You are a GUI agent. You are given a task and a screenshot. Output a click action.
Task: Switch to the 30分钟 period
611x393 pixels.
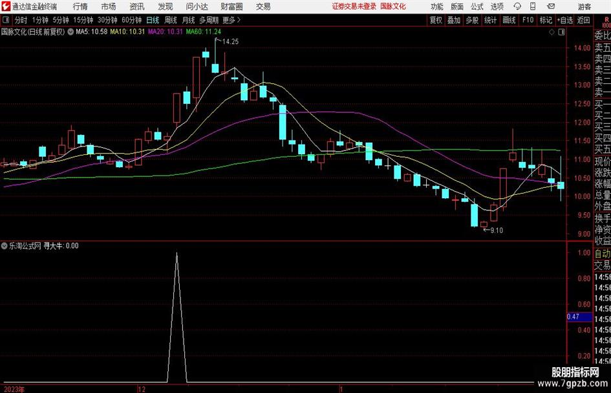click(x=107, y=20)
